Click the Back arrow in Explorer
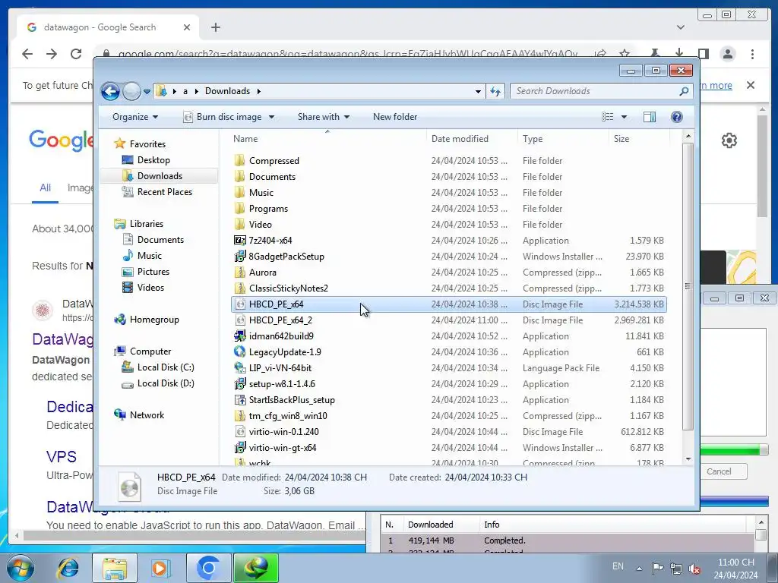Image resolution: width=778 pixels, height=583 pixels. coord(110,91)
